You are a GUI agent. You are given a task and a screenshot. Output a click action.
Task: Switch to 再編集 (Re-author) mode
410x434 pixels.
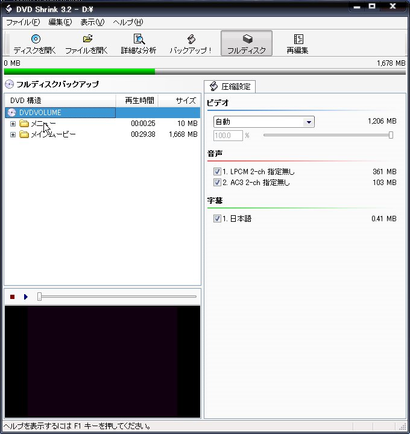tap(298, 43)
